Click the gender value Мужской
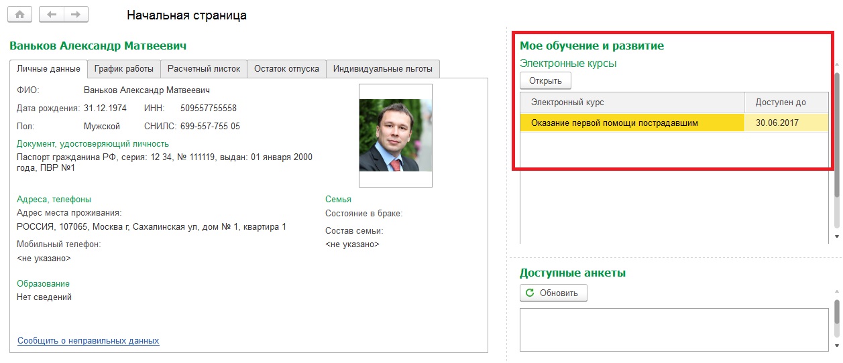843x363 pixels. pos(102,126)
